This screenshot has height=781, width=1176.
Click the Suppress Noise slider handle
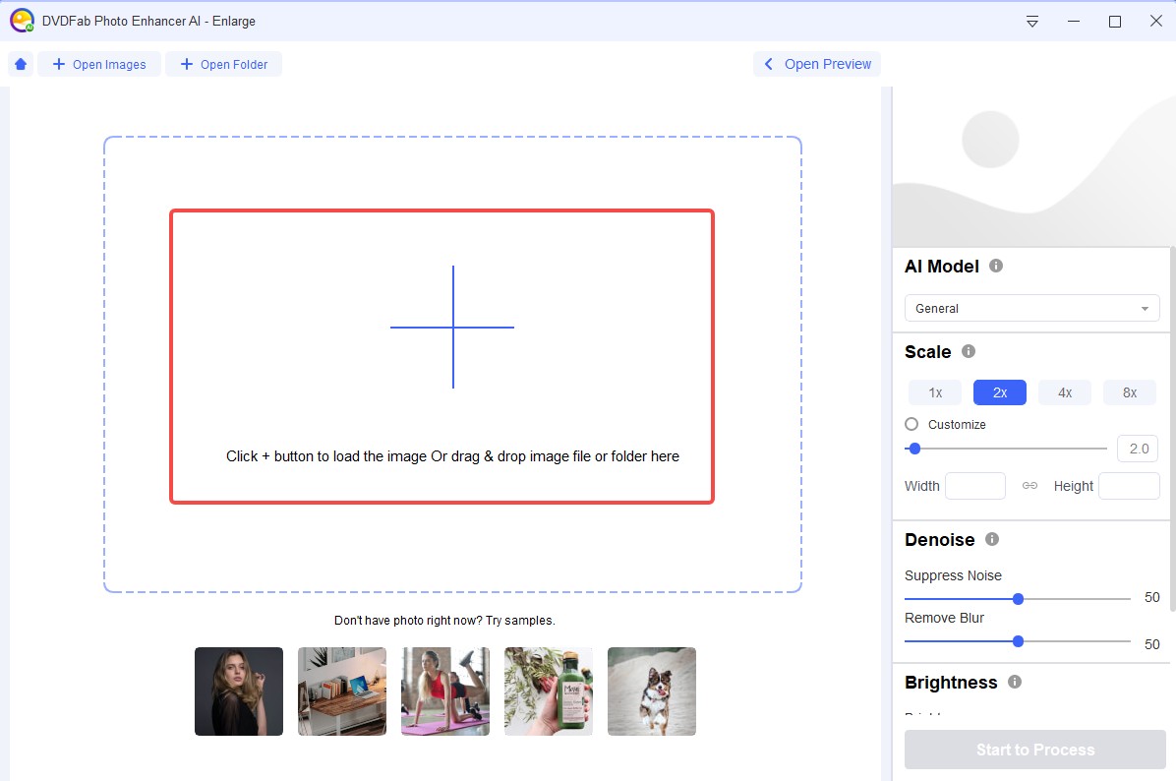[1018, 598]
